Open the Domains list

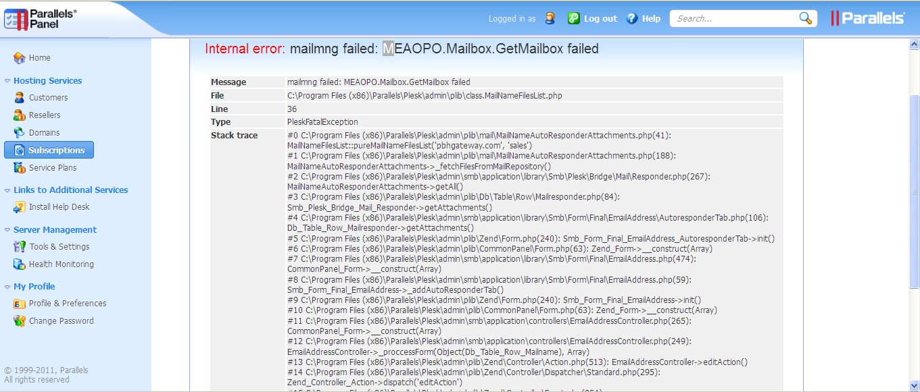click(44, 133)
